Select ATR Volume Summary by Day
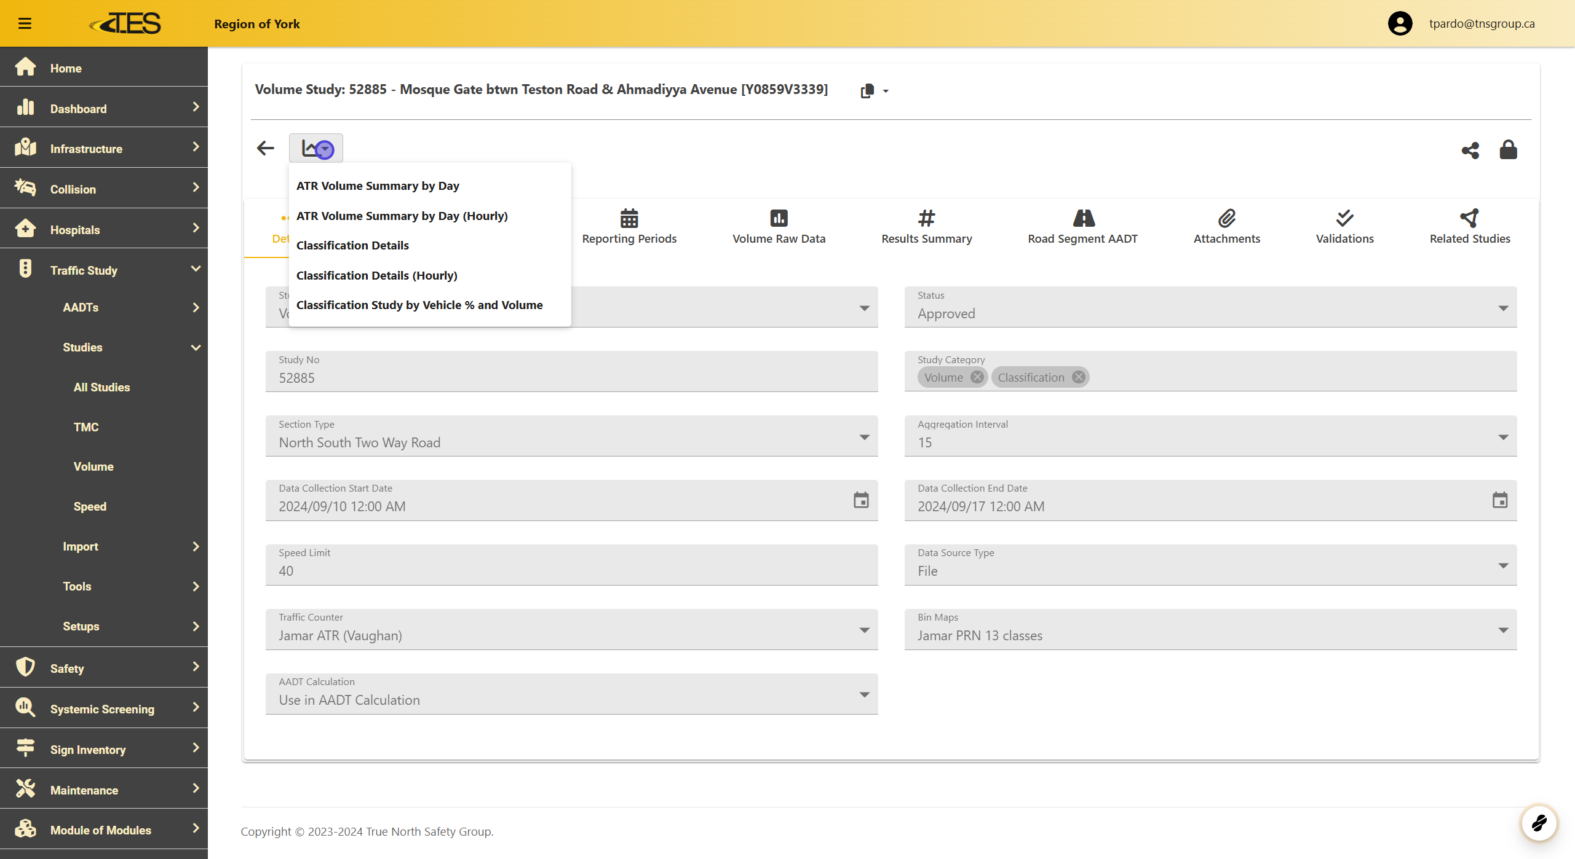The image size is (1575, 859). pos(378,186)
